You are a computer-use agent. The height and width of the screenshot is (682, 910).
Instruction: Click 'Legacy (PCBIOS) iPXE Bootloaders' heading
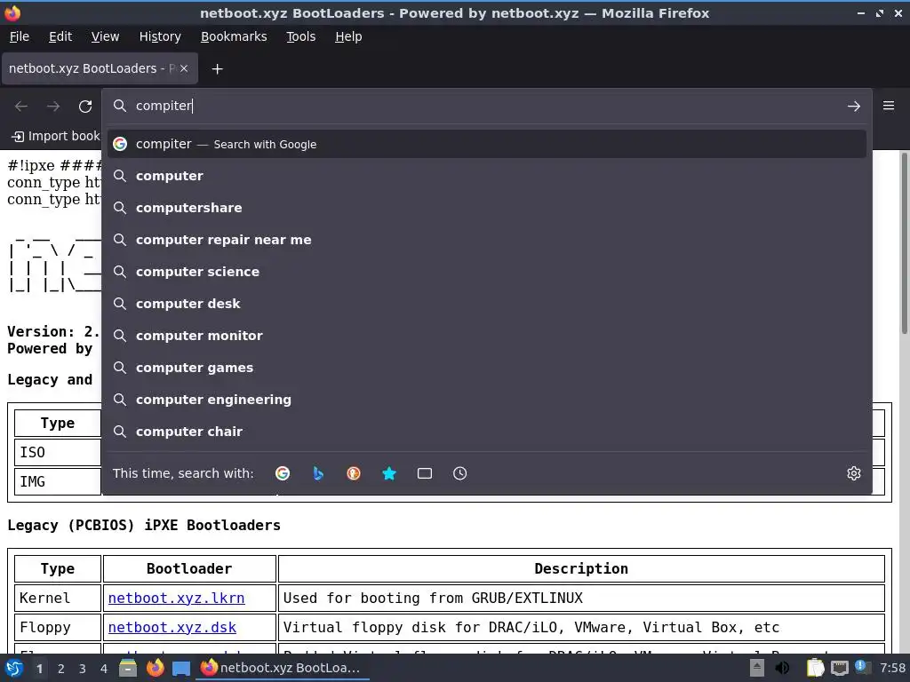pos(144,525)
